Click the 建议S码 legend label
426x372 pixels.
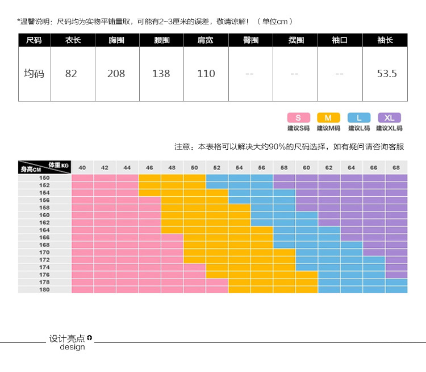[x=299, y=128]
